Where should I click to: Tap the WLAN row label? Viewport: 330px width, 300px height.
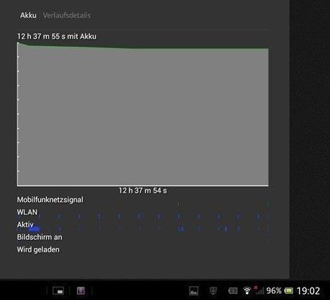[27, 212]
